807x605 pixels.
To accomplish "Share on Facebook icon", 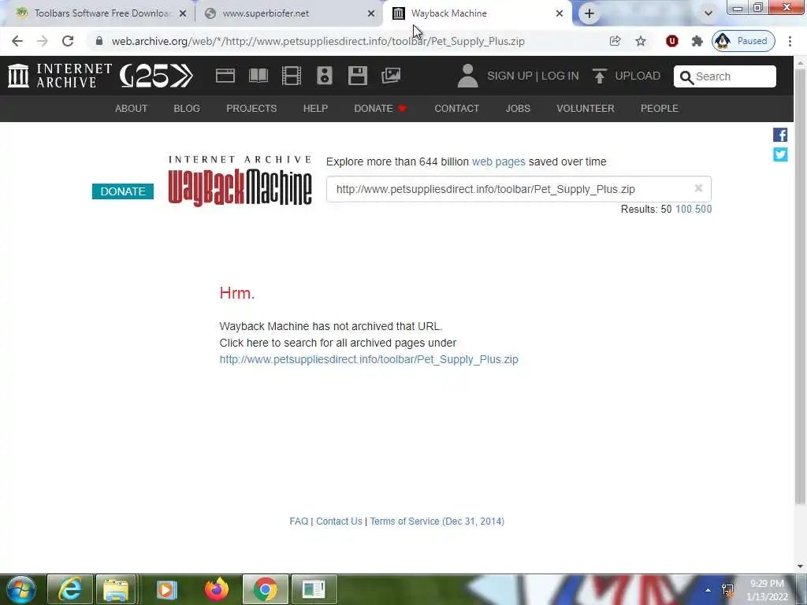I will pos(780,135).
